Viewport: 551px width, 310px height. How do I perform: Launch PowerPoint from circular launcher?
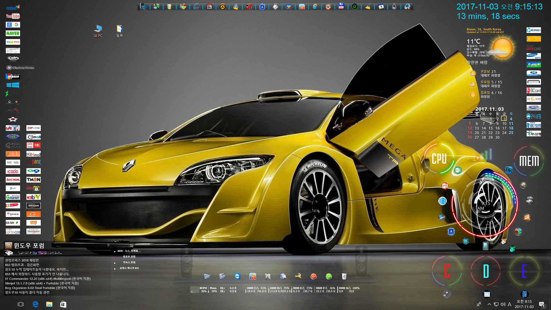445,186
